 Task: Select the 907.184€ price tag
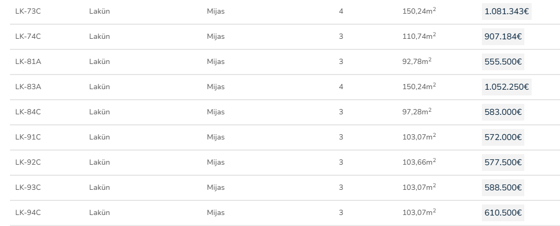(x=503, y=36)
